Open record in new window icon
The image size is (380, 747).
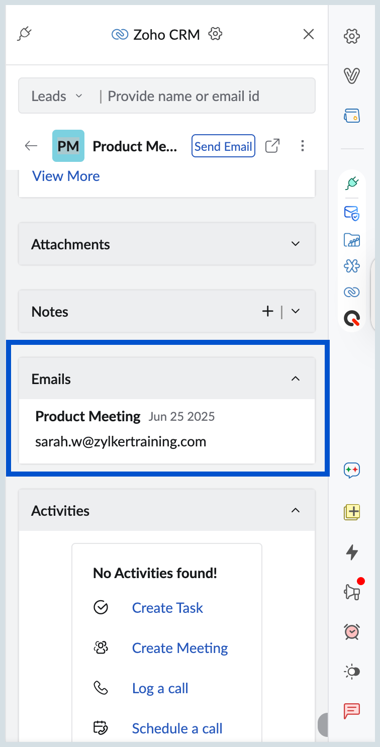click(272, 146)
